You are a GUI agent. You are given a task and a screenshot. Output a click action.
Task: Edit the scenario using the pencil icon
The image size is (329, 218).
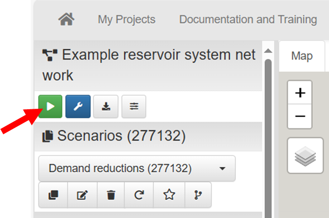[82, 195]
